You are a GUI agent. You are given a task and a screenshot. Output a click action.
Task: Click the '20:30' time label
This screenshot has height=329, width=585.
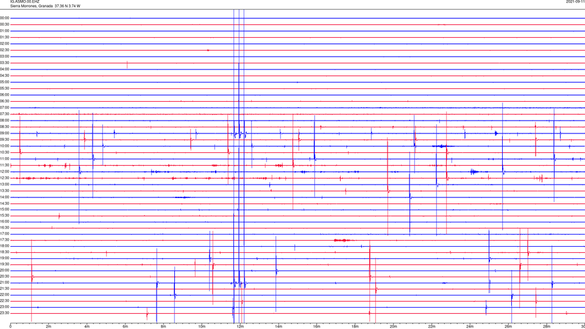5,277
